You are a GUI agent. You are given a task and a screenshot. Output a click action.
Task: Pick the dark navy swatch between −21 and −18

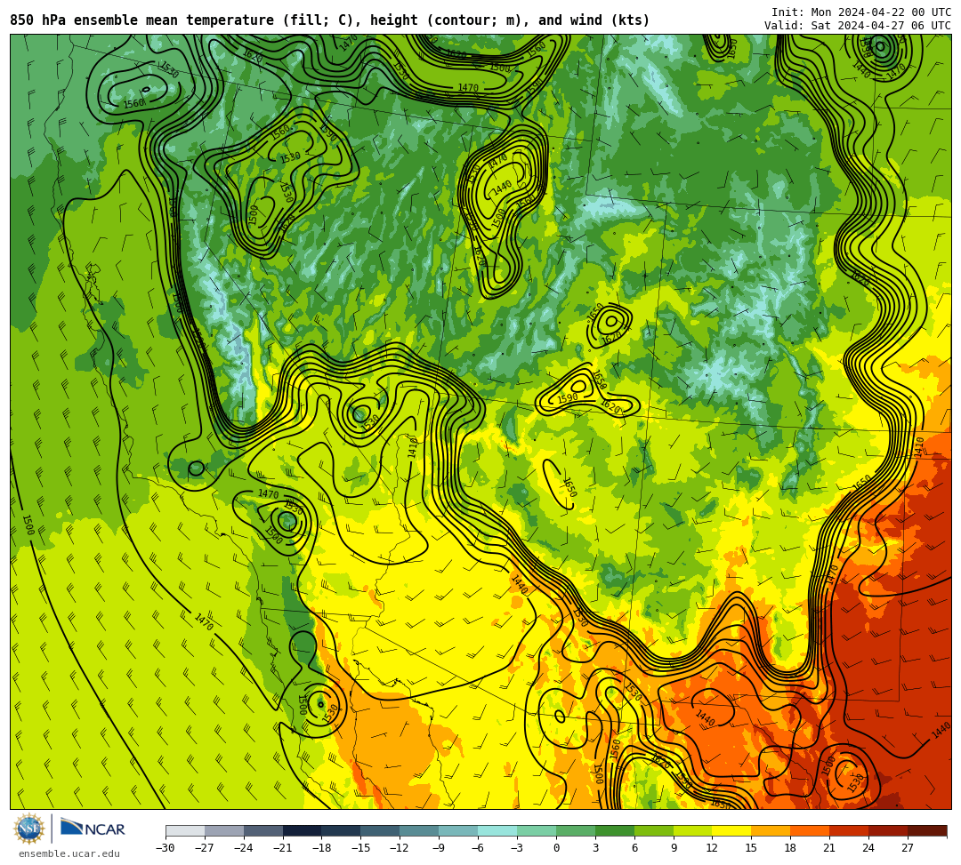303,830
